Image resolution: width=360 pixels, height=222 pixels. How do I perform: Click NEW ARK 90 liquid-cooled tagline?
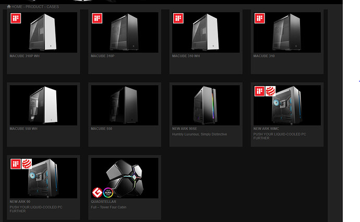tap(36, 209)
